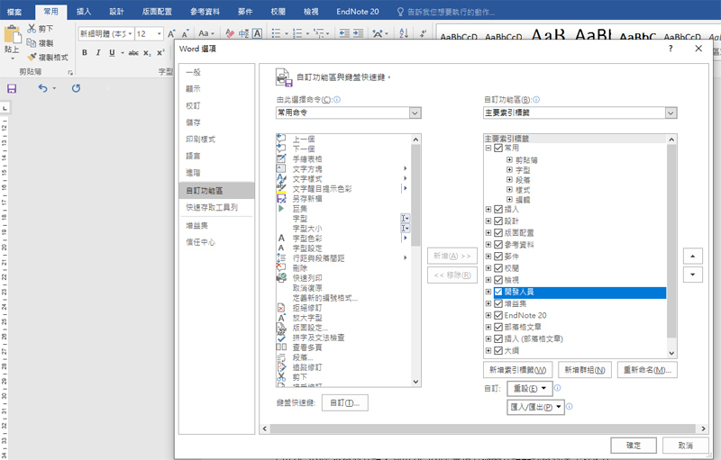Image resolution: width=721 pixels, height=460 pixels.
Task: Toggle Bold formatting button
Action: pyautogui.click(x=85, y=53)
